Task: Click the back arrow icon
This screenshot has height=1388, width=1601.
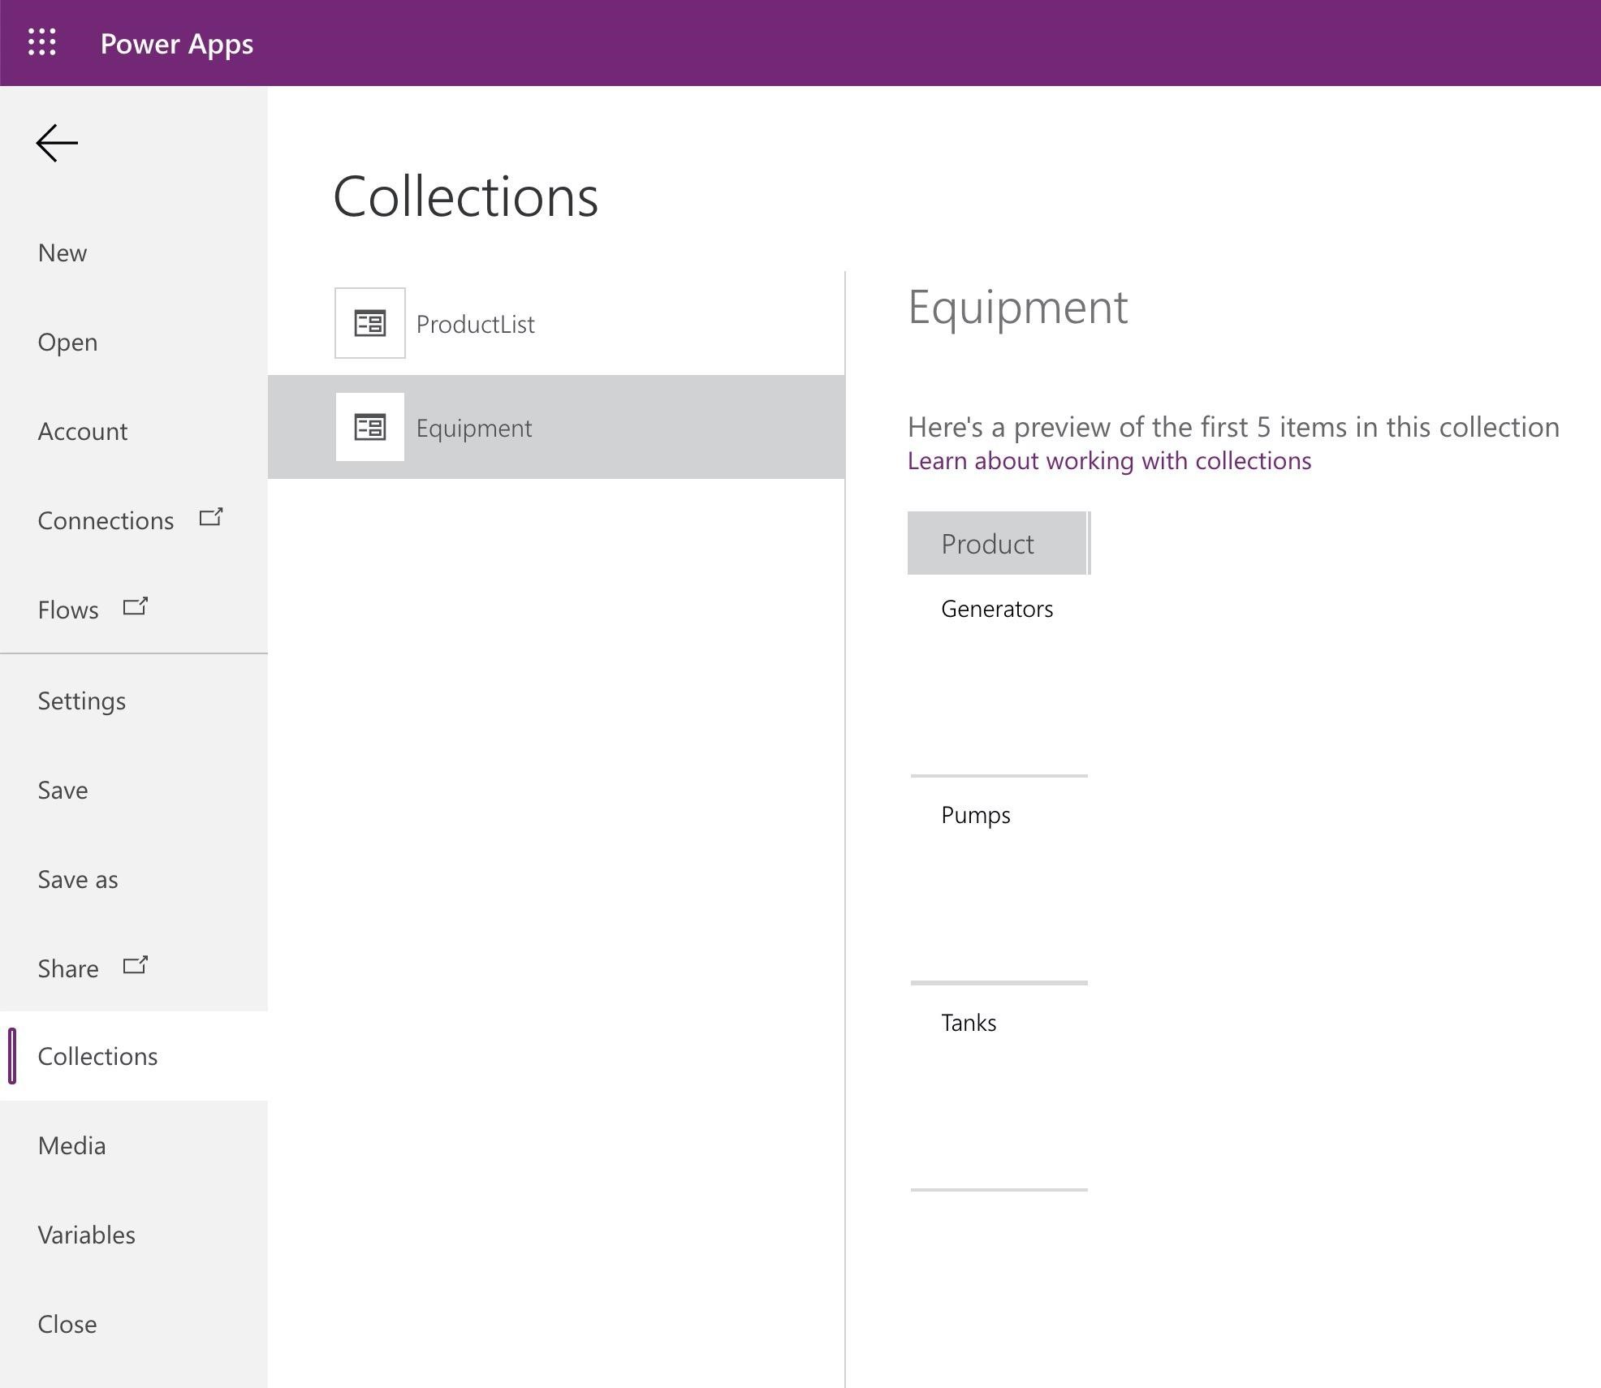Action: pos(57,143)
